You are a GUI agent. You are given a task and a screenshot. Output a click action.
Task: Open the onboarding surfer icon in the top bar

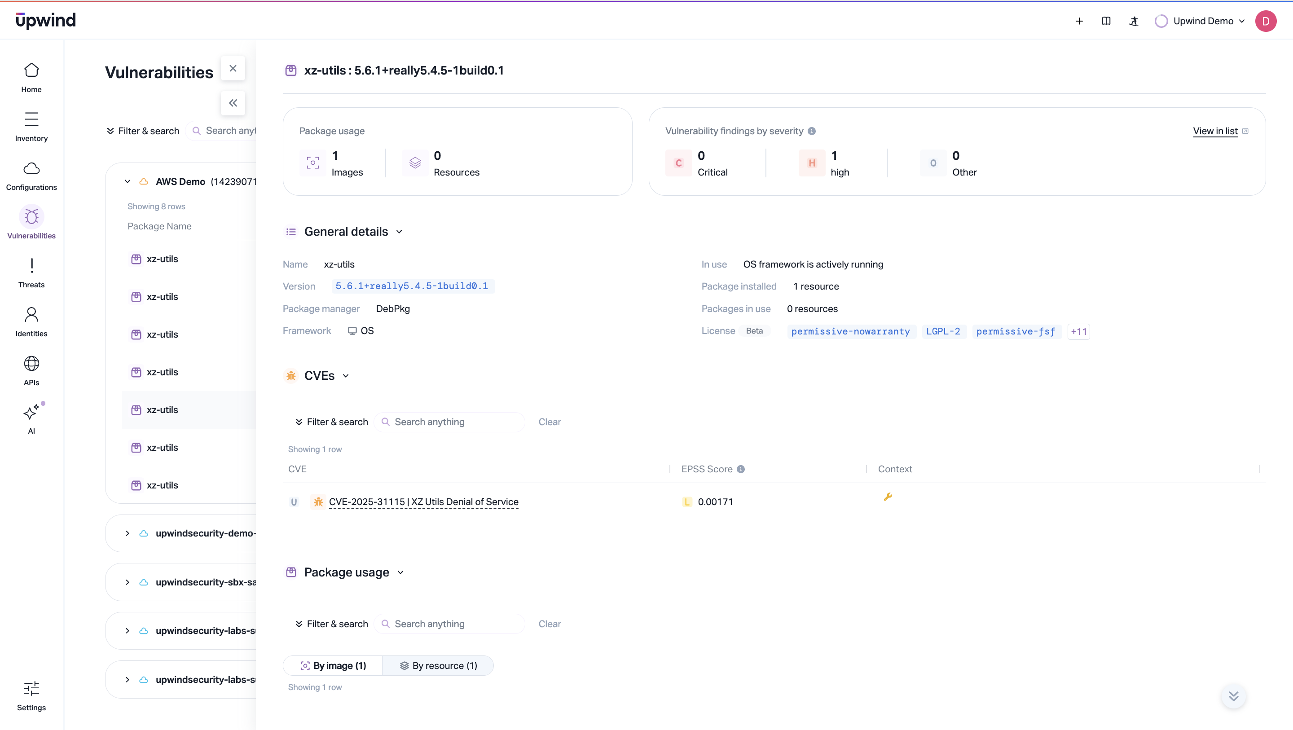tap(1134, 21)
